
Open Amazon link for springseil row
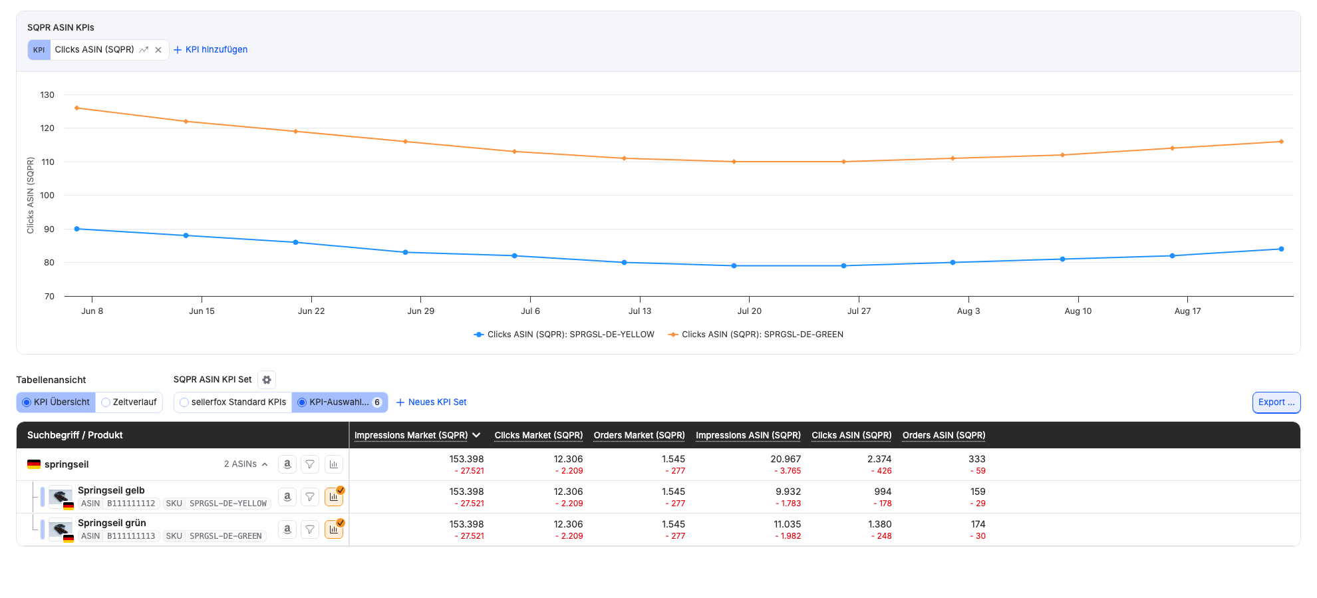click(287, 464)
